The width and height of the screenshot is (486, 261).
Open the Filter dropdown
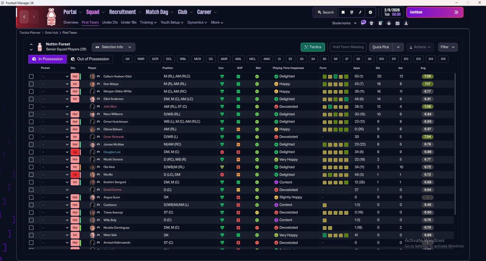[x=448, y=47]
